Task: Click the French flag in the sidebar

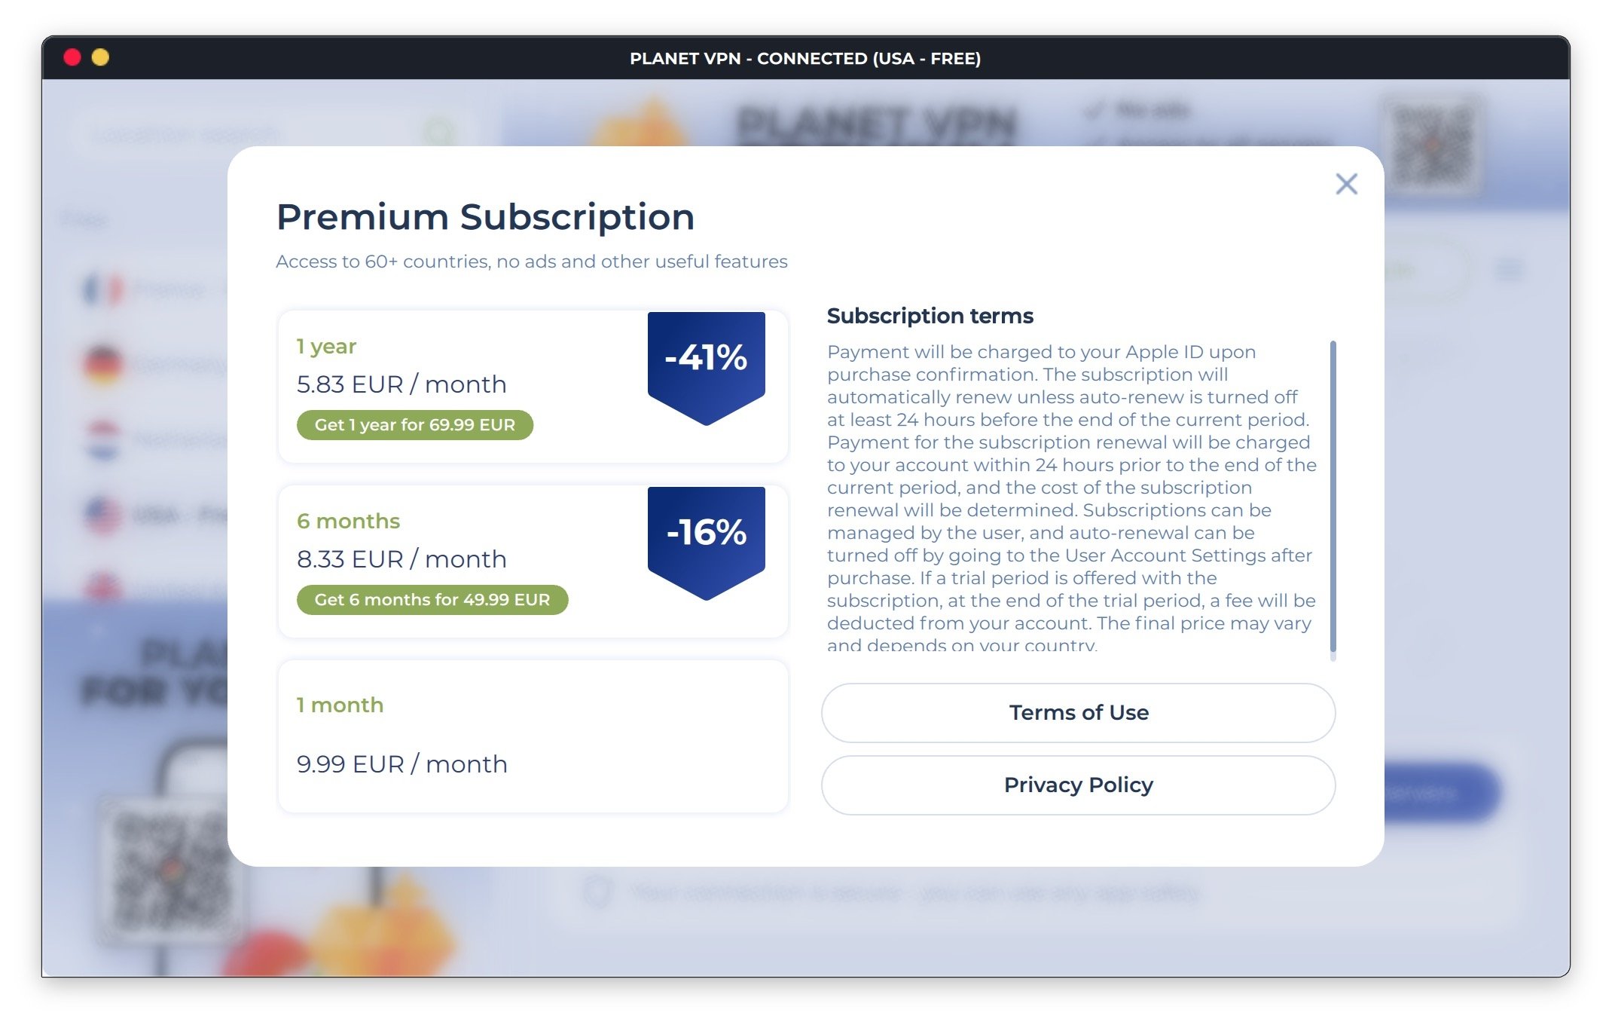Action: [x=102, y=290]
